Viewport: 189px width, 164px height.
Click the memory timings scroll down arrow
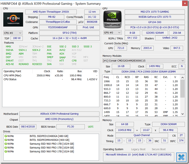[182, 114]
